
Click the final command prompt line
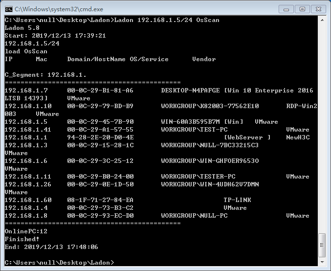click(x=59, y=263)
